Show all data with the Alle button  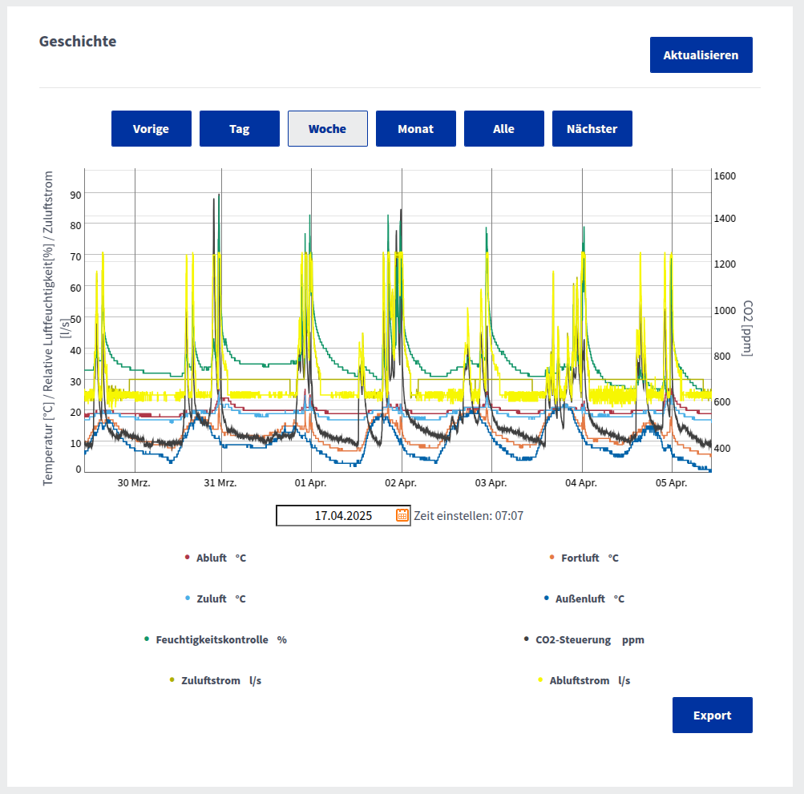(503, 129)
